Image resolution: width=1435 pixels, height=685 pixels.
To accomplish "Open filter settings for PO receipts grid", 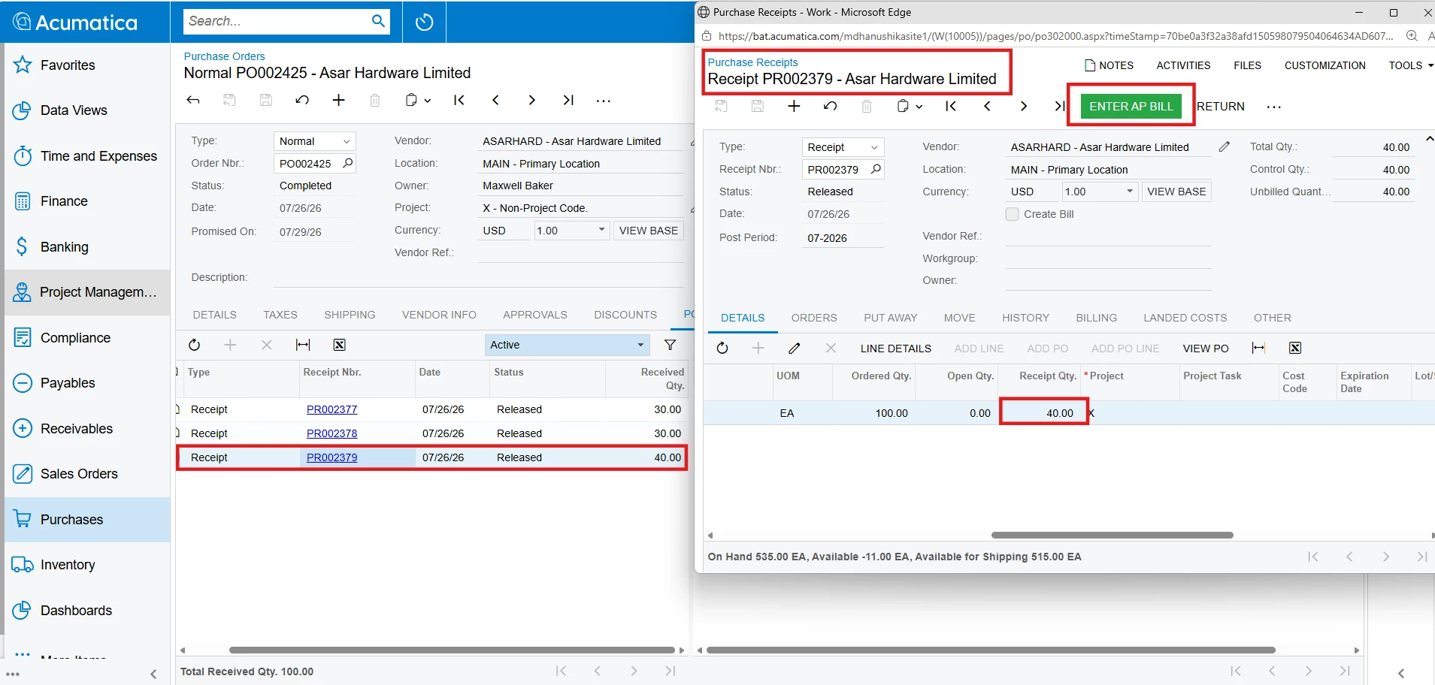I will (x=670, y=345).
